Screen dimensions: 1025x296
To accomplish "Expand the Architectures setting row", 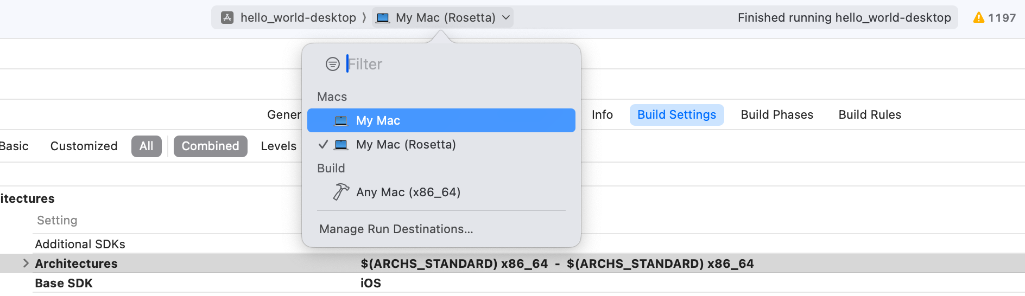I will (x=26, y=263).
